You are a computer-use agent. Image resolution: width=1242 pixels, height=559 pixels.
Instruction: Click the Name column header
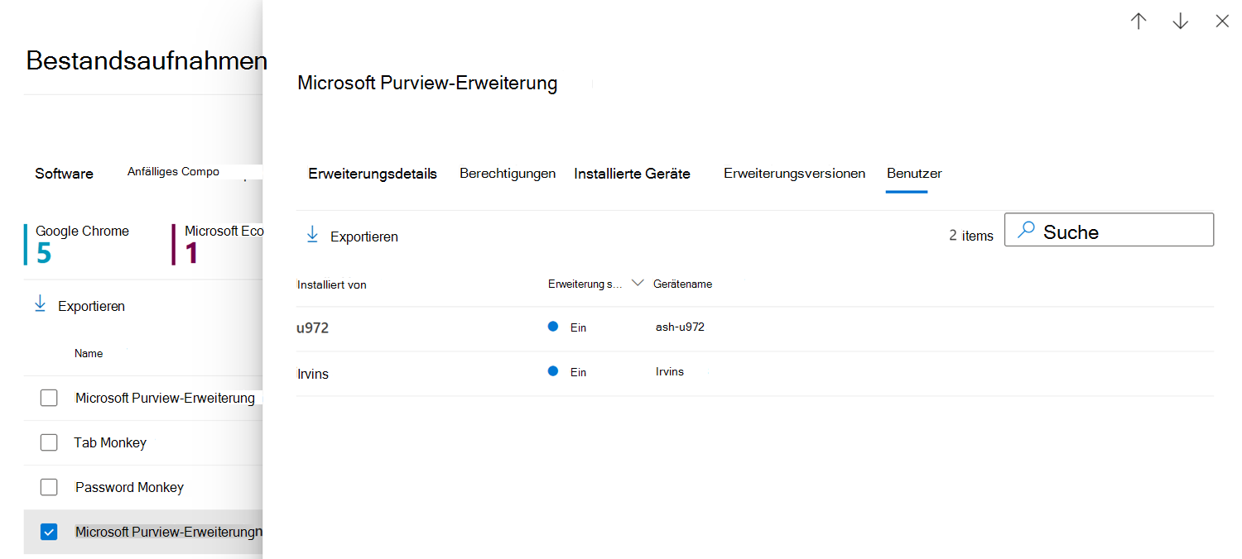[x=89, y=353]
